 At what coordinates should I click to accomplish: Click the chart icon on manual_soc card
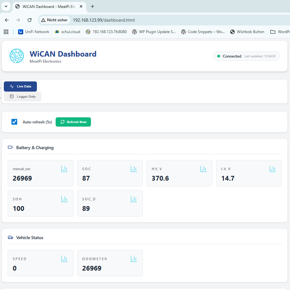tap(64, 169)
